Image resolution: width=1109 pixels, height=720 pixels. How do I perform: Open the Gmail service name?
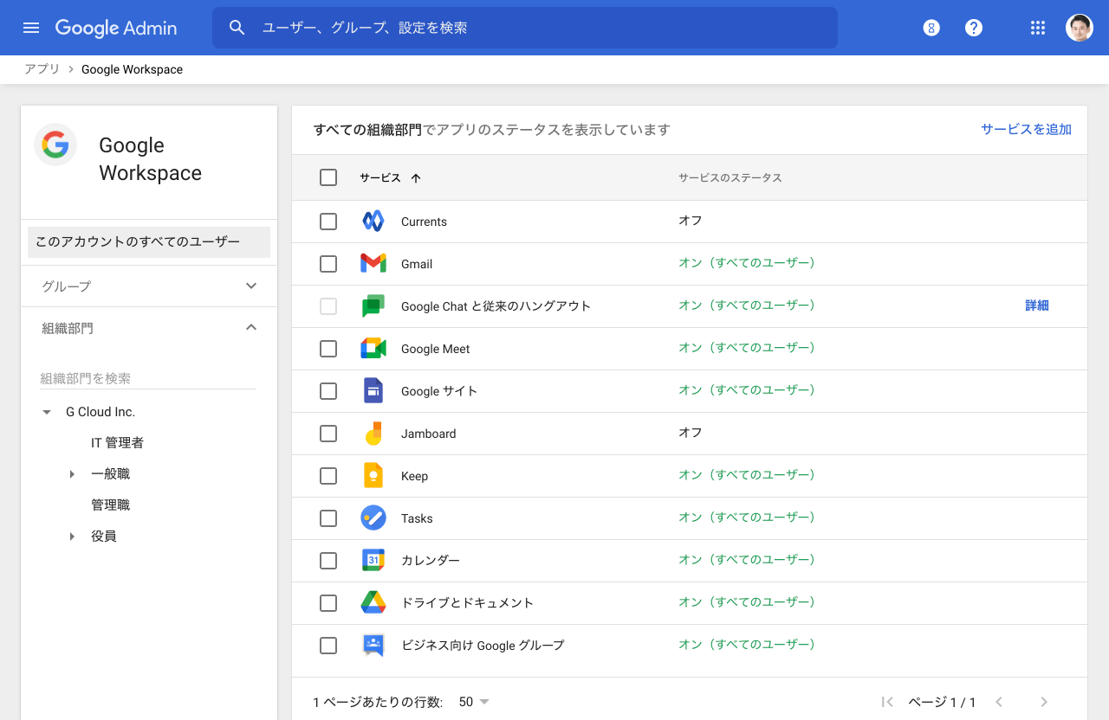pos(417,264)
